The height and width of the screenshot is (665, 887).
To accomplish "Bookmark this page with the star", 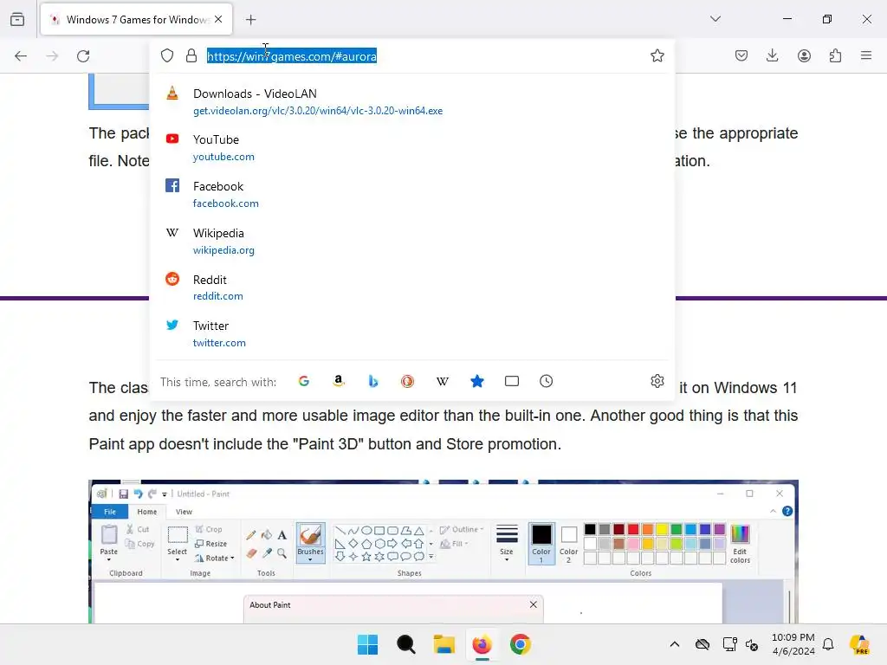I will coord(657,55).
